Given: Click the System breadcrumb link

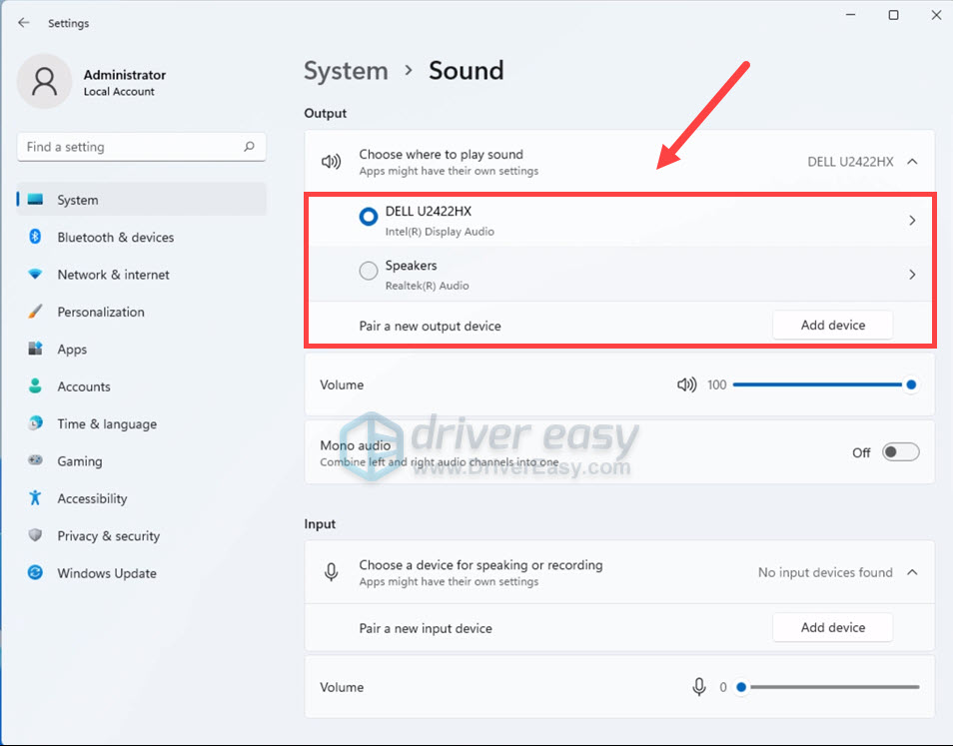Looking at the screenshot, I should pyautogui.click(x=346, y=71).
